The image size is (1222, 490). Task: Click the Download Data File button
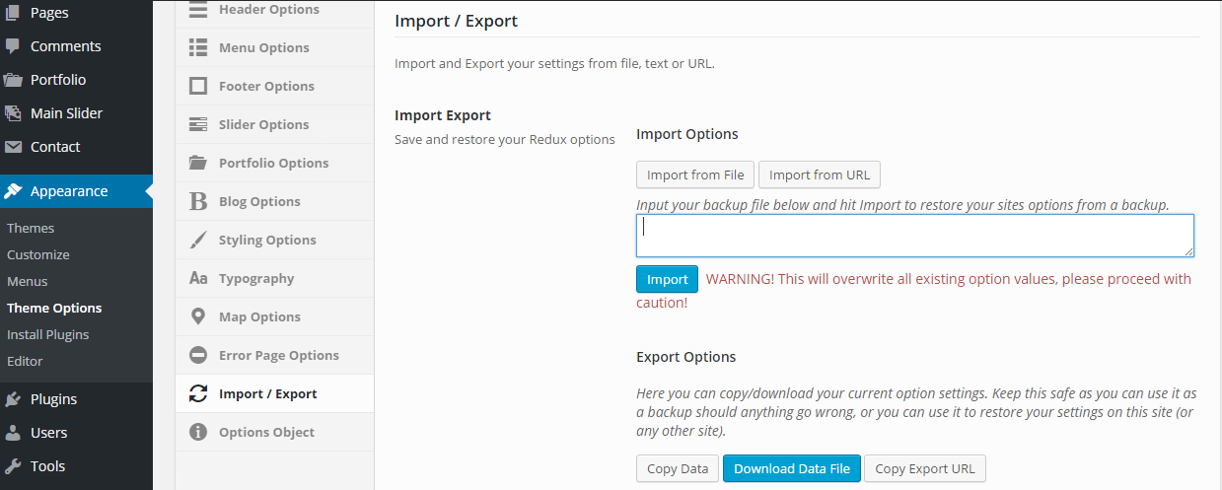[792, 468]
